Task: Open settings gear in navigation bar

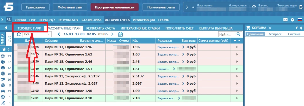Action: coord(293,20)
